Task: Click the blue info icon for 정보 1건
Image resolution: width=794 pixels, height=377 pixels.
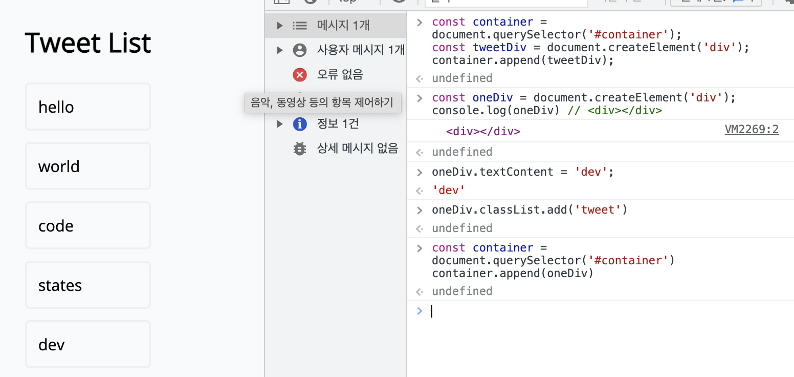Action: tap(300, 124)
